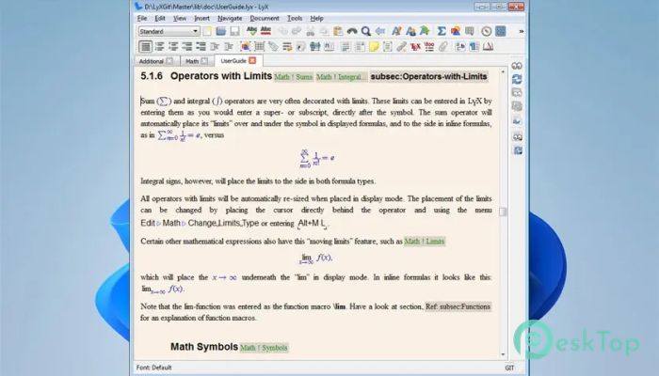Click the Insert Citation icon

point(301,47)
